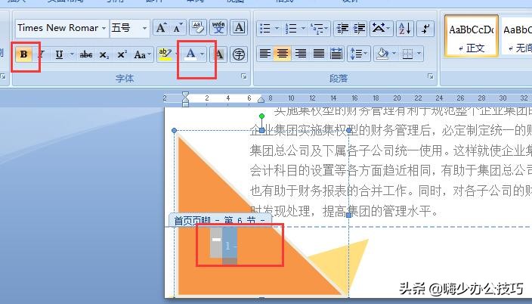This screenshot has width=532, height=304.
Task: Toggle Italic formatting
Action: (41, 54)
